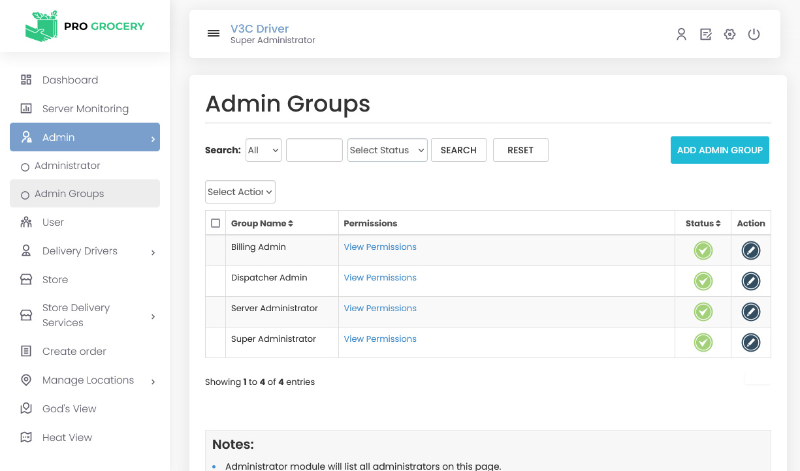Click the edit notes icon in header

point(705,35)
